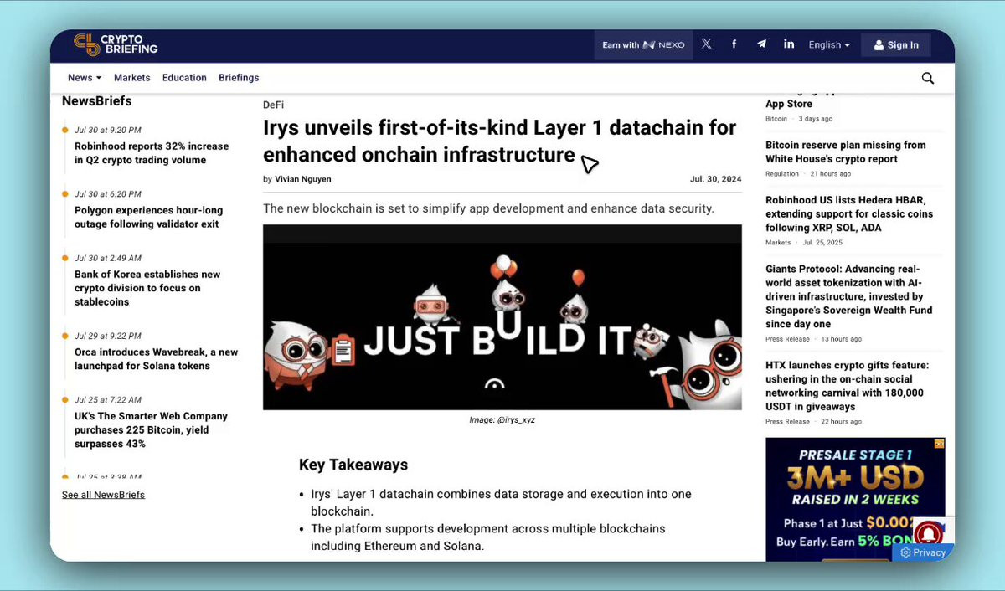Click the Earn with NEXO button
The width and height of the screenshot is (1005, 591).
coord(643,45)
